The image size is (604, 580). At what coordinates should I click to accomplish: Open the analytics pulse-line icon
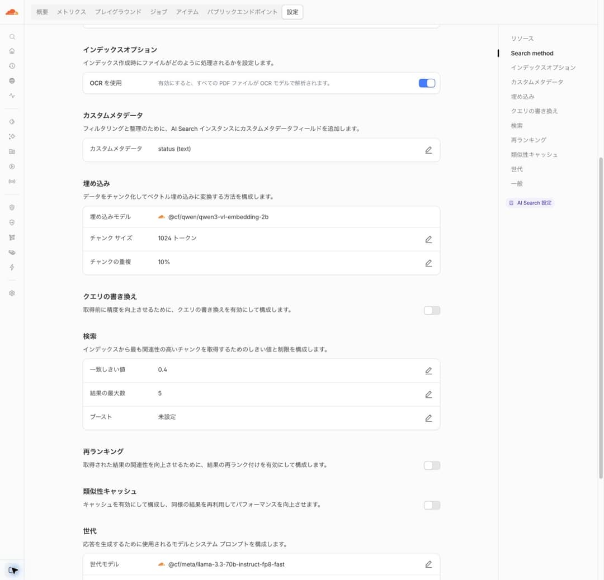(x=12, y=96)
